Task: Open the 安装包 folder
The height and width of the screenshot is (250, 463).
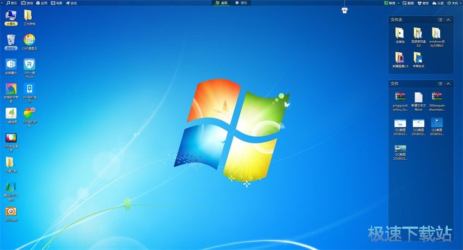Action: [400, 35]
